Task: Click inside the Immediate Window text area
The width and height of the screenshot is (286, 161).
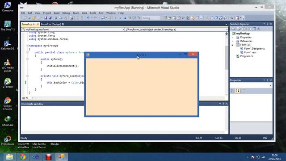Action: click(123, 118)
